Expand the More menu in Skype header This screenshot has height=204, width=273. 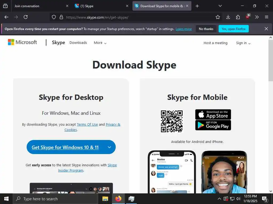click(x=100, y=43)
